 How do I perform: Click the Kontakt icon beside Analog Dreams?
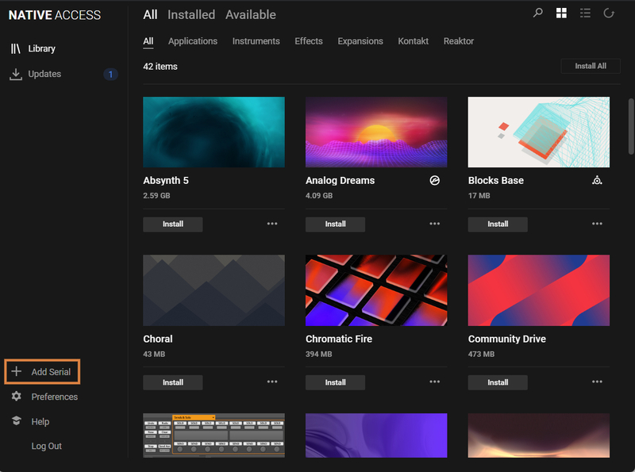pyautogui.click(x=434, y=181)
